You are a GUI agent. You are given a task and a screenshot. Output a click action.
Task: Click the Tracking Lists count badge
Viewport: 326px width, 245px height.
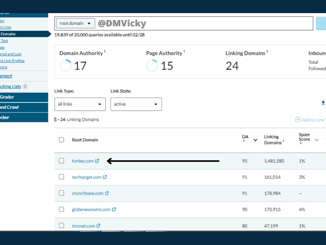(25, 86)
